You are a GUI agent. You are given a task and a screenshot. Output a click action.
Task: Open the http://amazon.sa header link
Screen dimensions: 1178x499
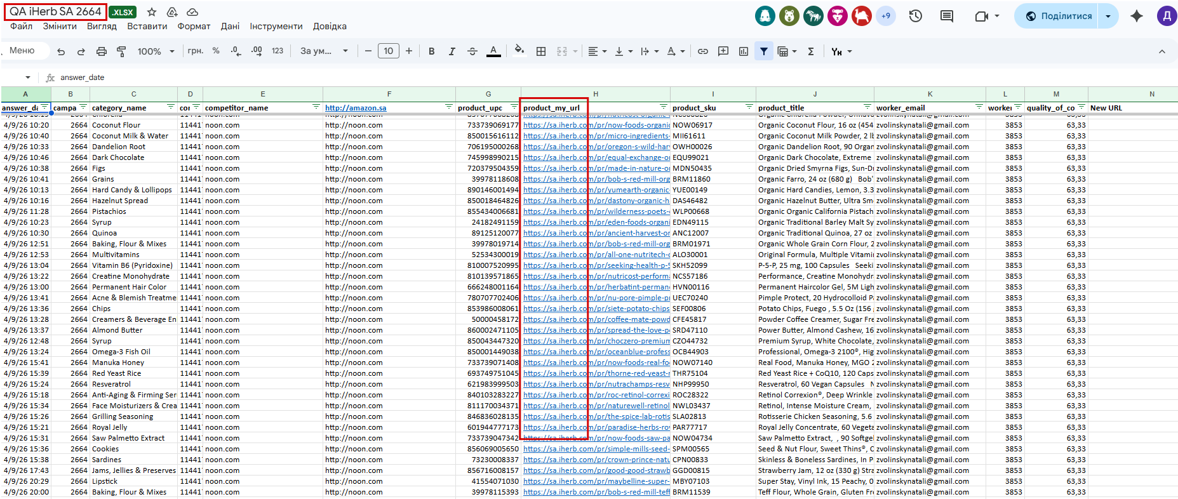tap(356, 108)
